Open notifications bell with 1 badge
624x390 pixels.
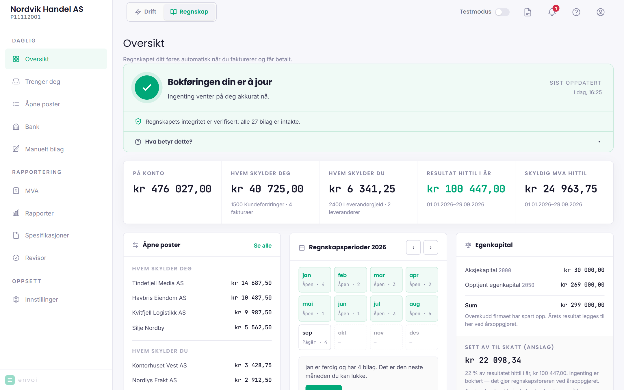click(x=552, y=12)
